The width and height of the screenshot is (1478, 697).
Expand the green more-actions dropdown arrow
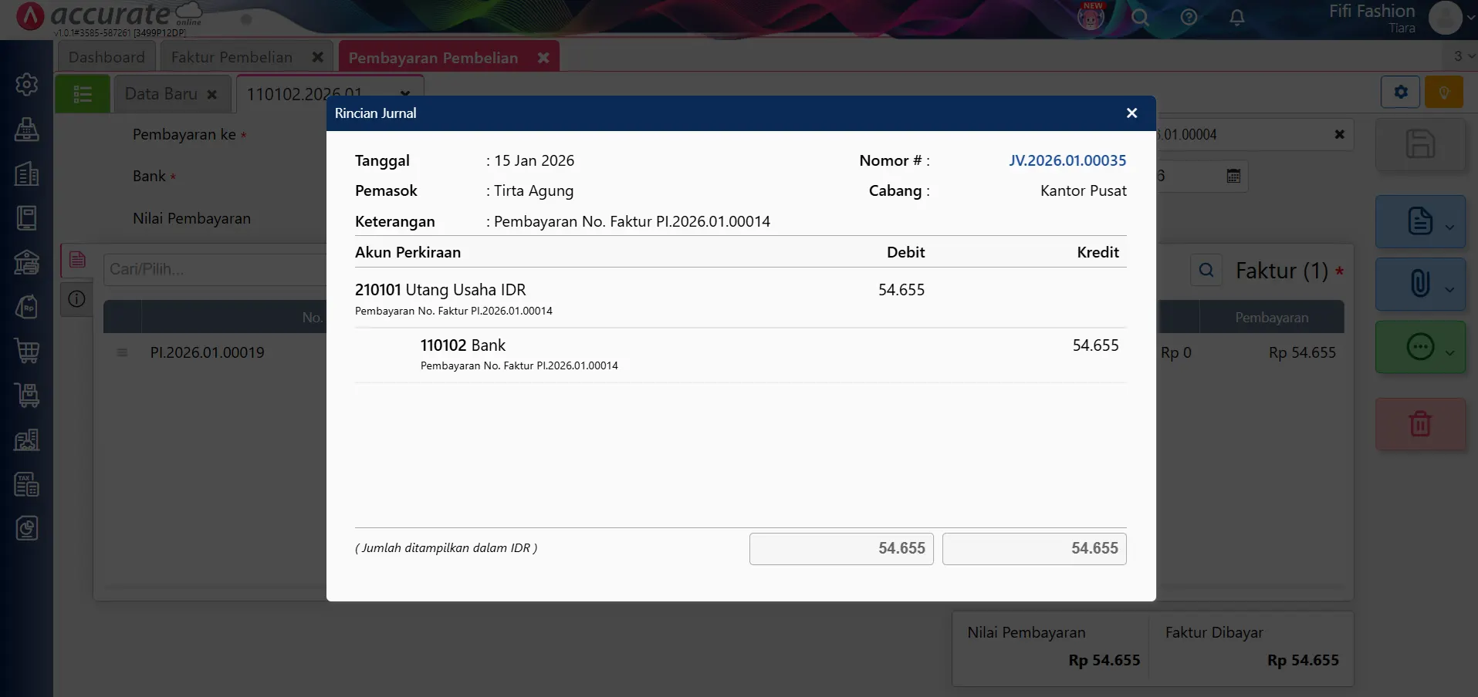1449,352
